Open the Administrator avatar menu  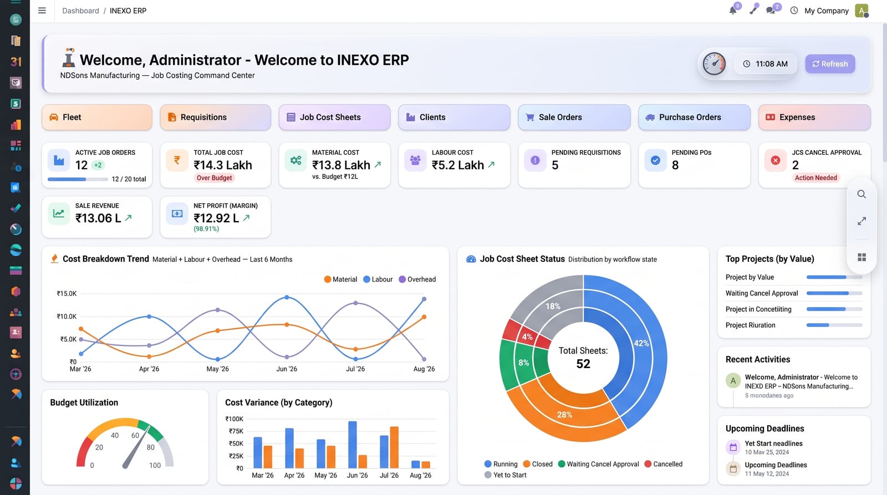click(x=861, y=11)
